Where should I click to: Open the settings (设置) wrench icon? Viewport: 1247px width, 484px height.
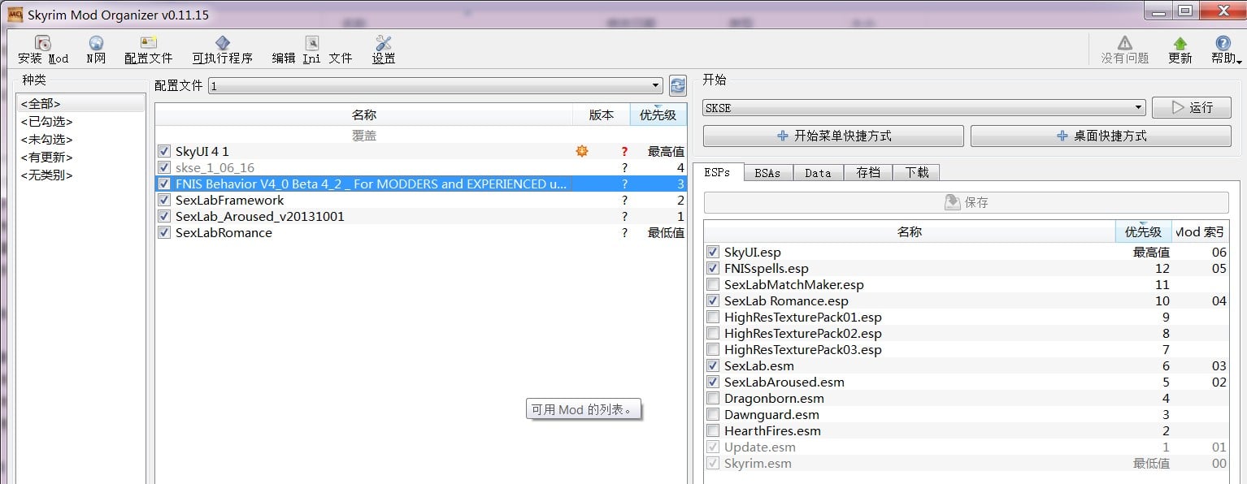click(384, 43)
